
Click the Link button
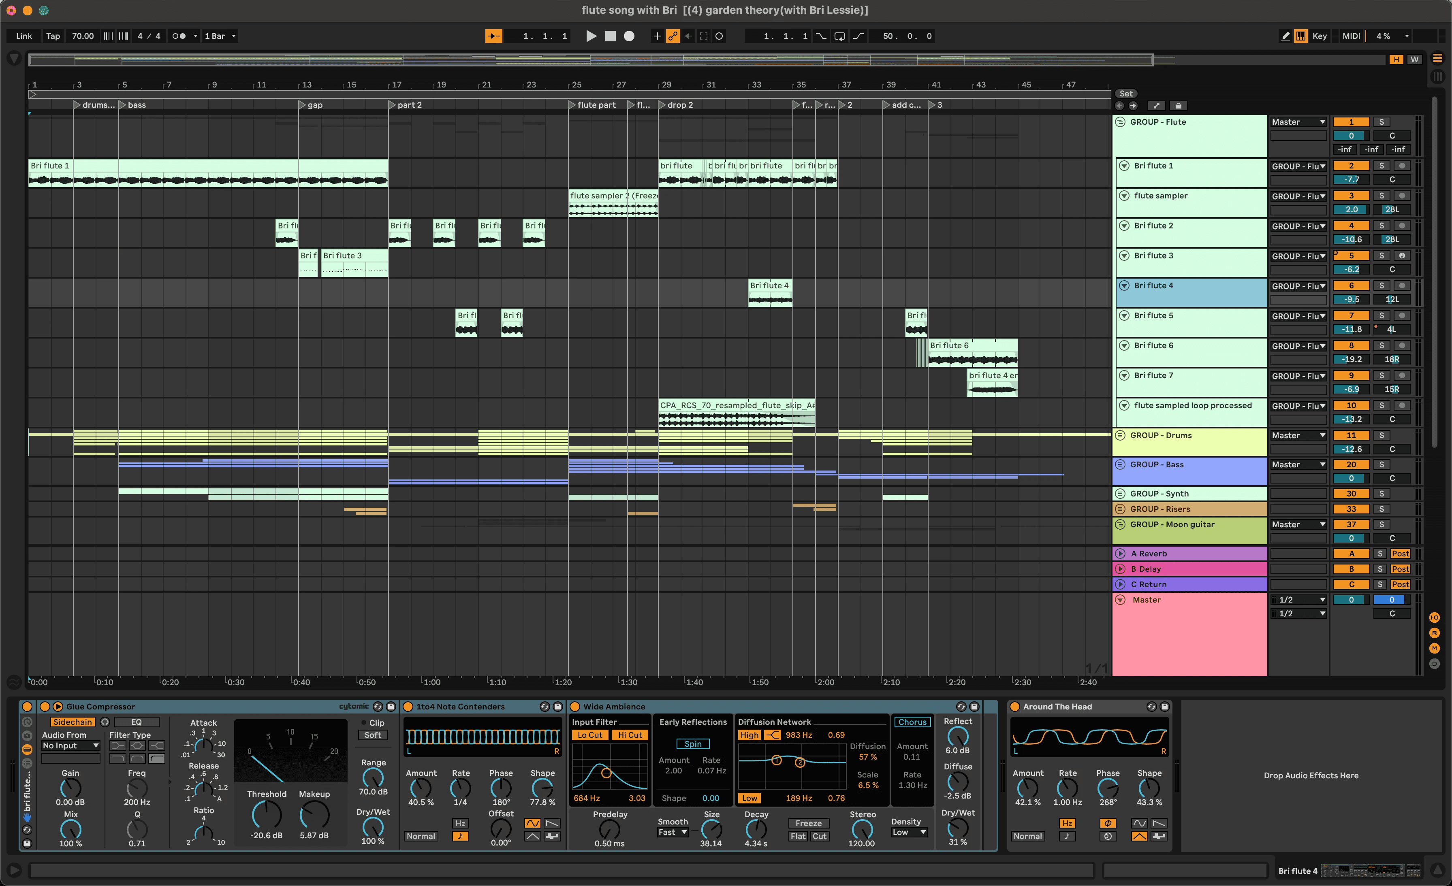24,36
